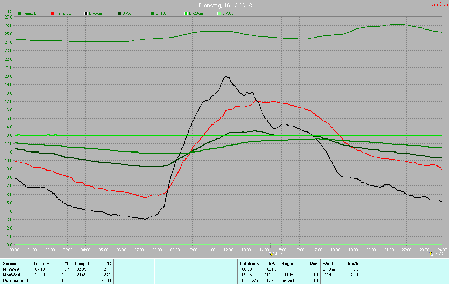Screen dimensions: 449x284
Task: Click the minimum time "07:19"
Action: click(x=40, y=269)
